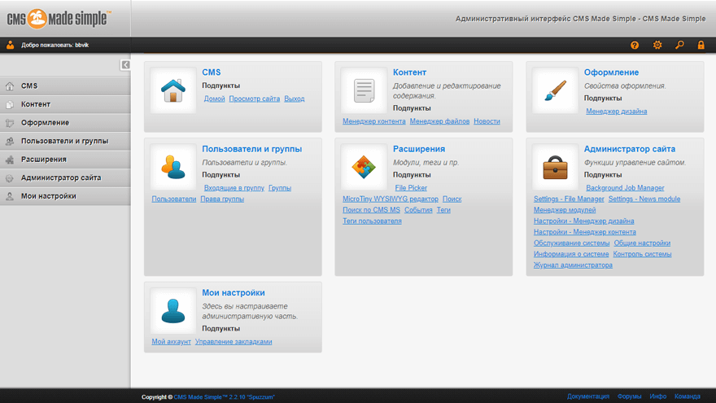Click the CMS Made Simple logo
Image resolution: width=716 pixels, height=403 pixels.
coord(59,18)
